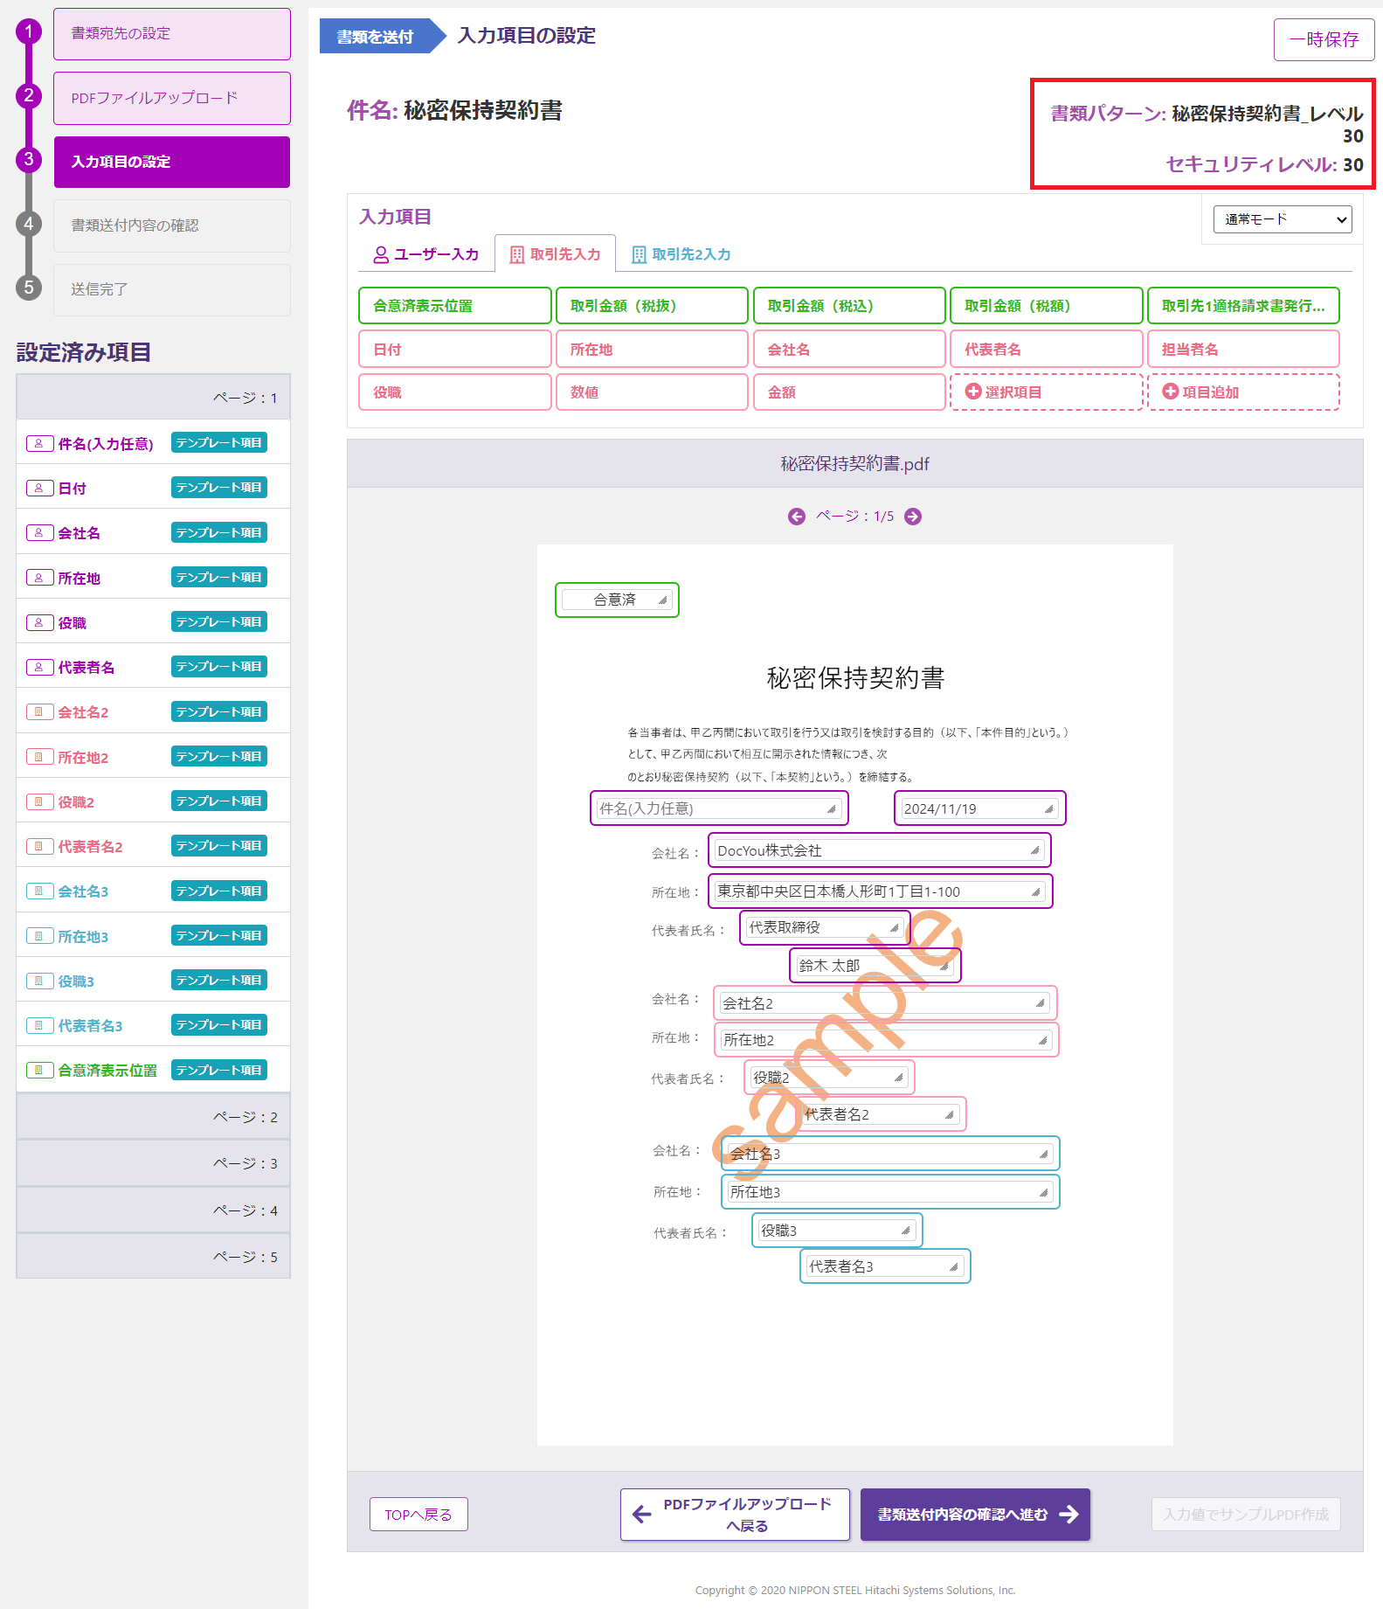Expand ページ：2 section in sidebar
The width and height of the screenshot is (1383, 1609).
click(x=153, y=1117)
